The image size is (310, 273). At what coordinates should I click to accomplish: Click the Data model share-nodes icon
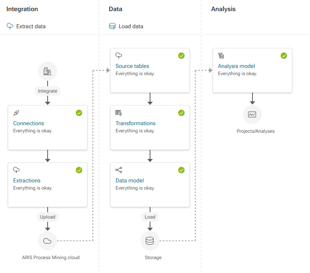119,170
